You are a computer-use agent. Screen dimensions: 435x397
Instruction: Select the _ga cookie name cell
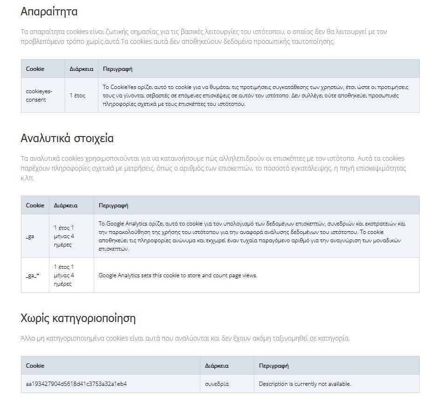(35, 236)
